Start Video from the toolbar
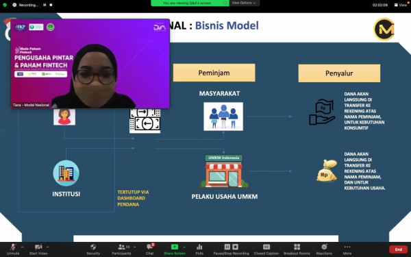Screen dimensions: 411x257 pos(38,249)
